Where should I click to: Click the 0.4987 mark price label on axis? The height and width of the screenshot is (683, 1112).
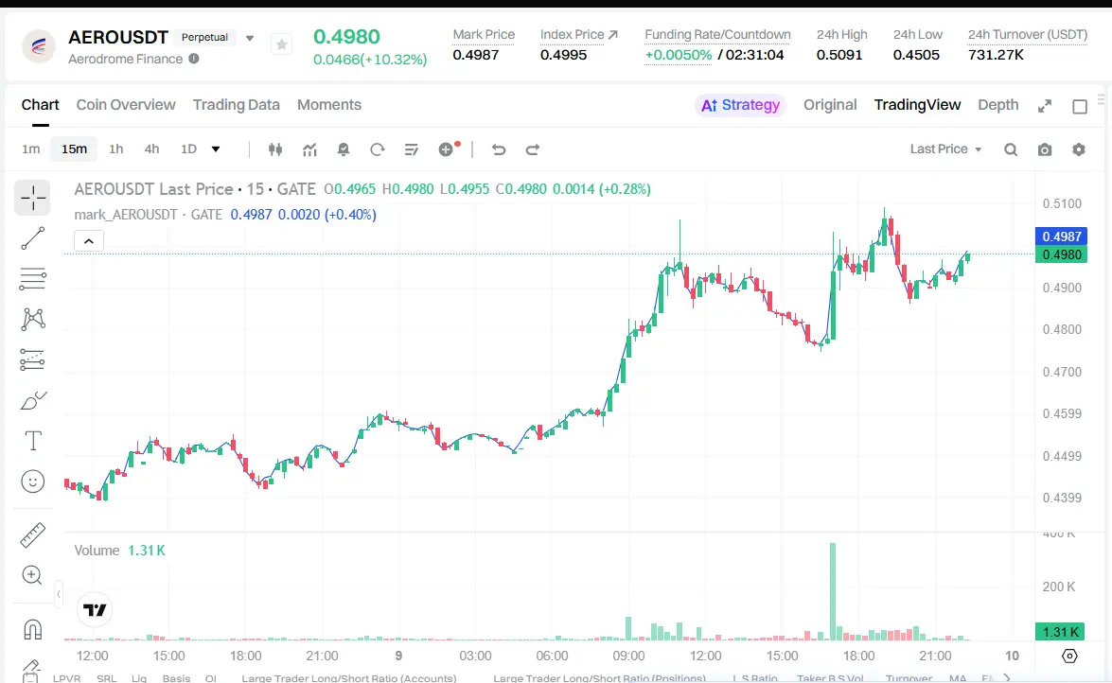coord(1062,236)
